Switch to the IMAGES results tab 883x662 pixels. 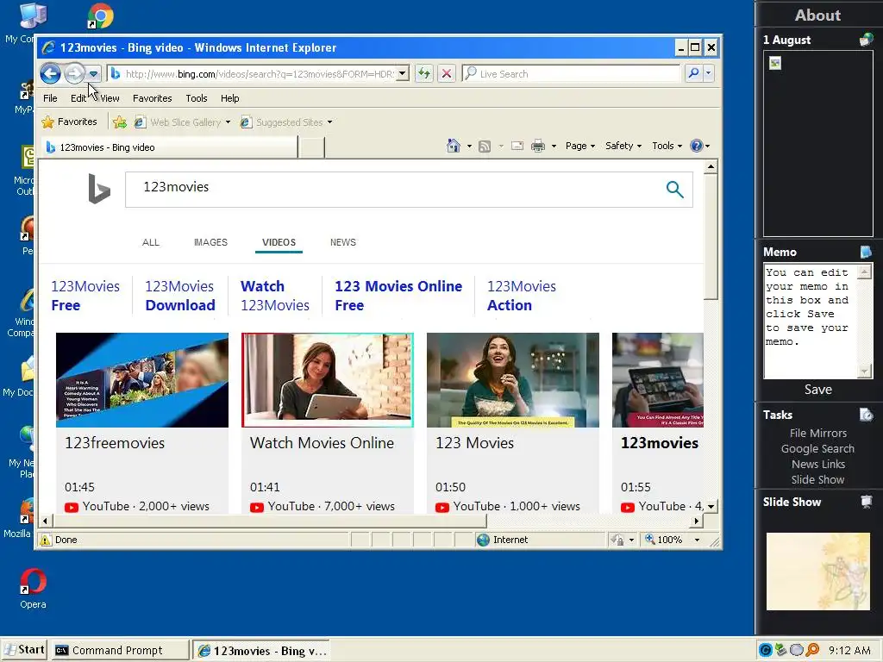210,242
